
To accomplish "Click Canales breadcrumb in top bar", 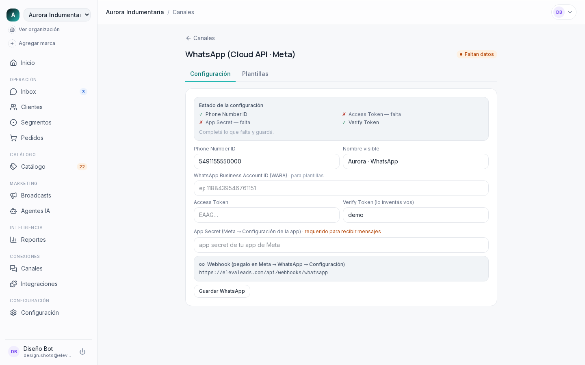I will point(183,12).
